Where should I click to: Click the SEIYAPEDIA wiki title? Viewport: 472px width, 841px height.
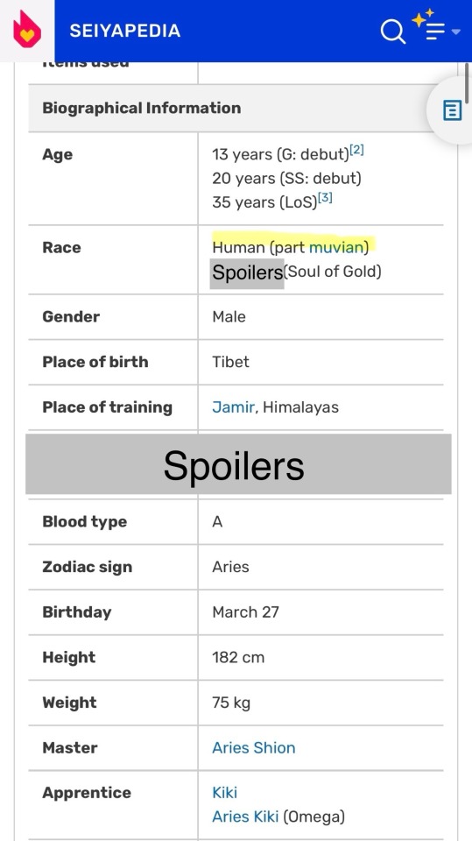click(x=125, y=32)
